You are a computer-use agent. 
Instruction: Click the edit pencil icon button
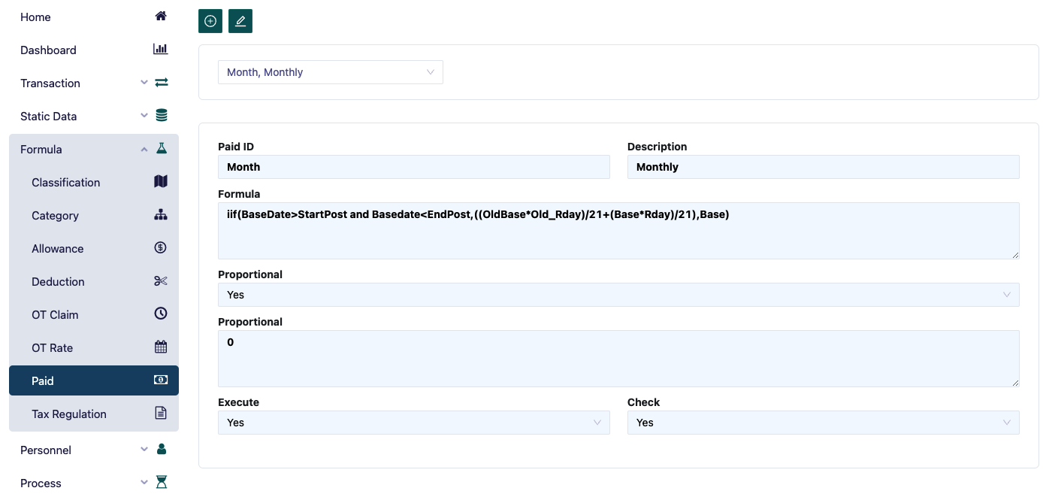[240, 21]
